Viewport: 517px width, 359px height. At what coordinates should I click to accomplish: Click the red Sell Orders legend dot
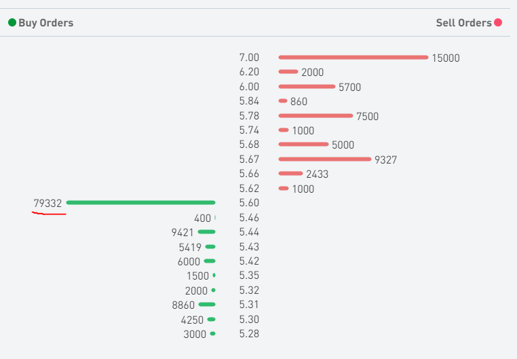[498, 23]
